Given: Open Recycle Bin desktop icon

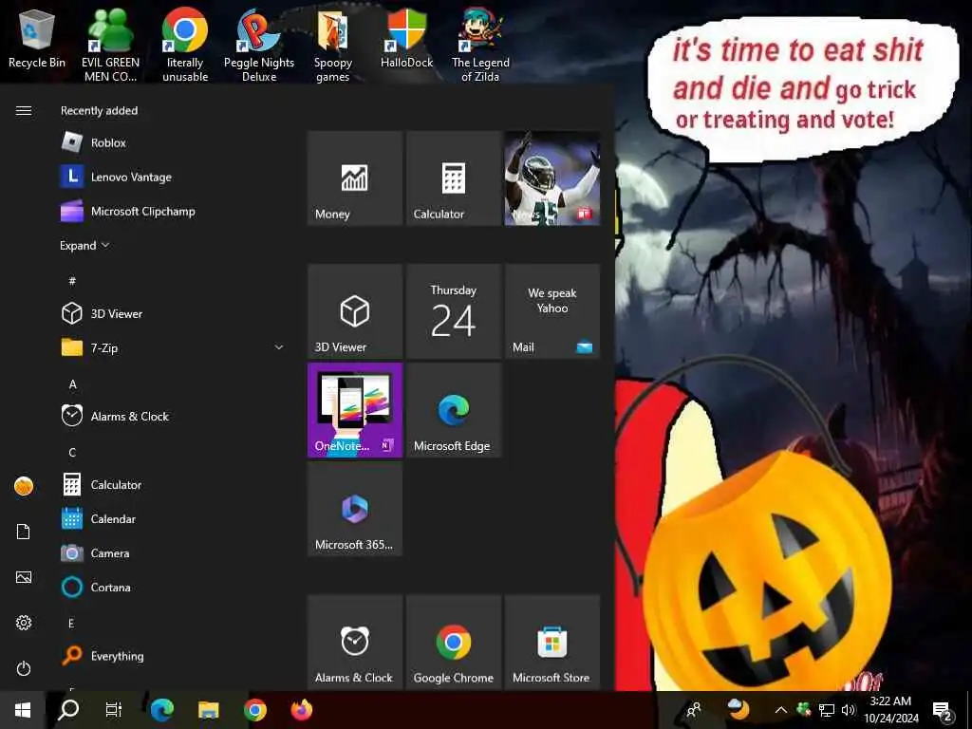Looking at the screenshot, I should pyautogui.click(x=37, y=40).
